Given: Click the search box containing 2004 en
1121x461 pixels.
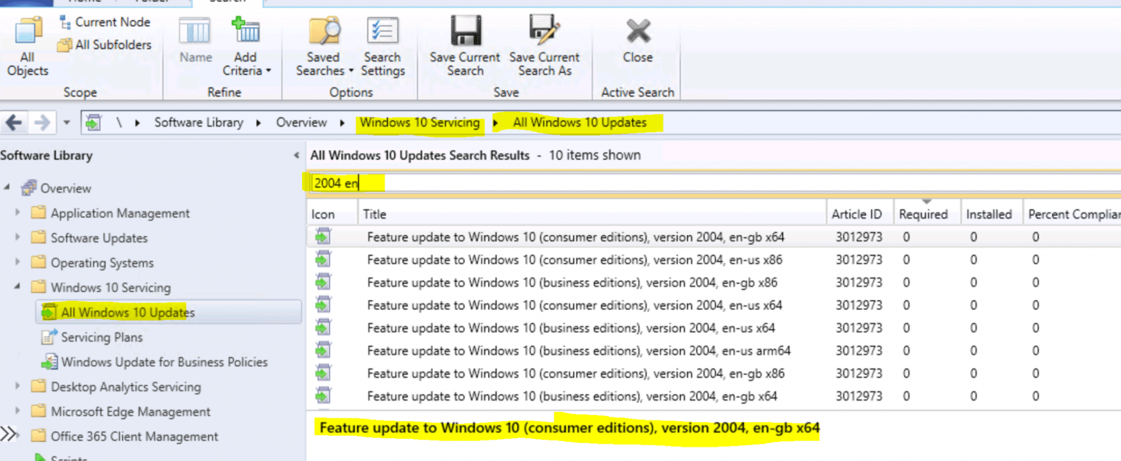Looking at the screenshot, I should 716,183.
